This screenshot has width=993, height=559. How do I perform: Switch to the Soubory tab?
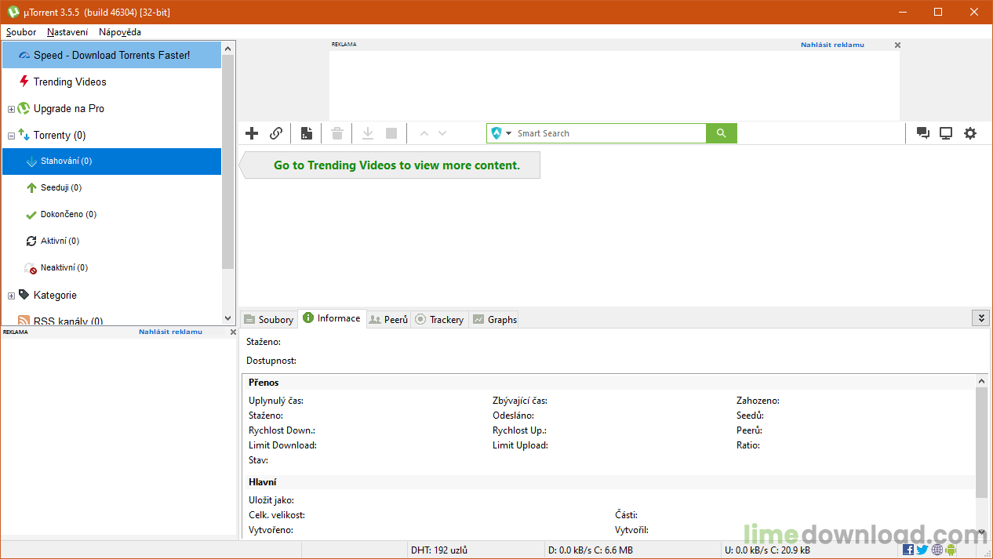point(268,319)
